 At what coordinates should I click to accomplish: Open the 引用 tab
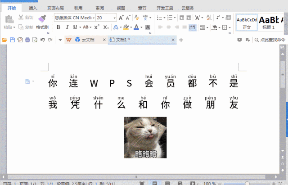point(78,8)
